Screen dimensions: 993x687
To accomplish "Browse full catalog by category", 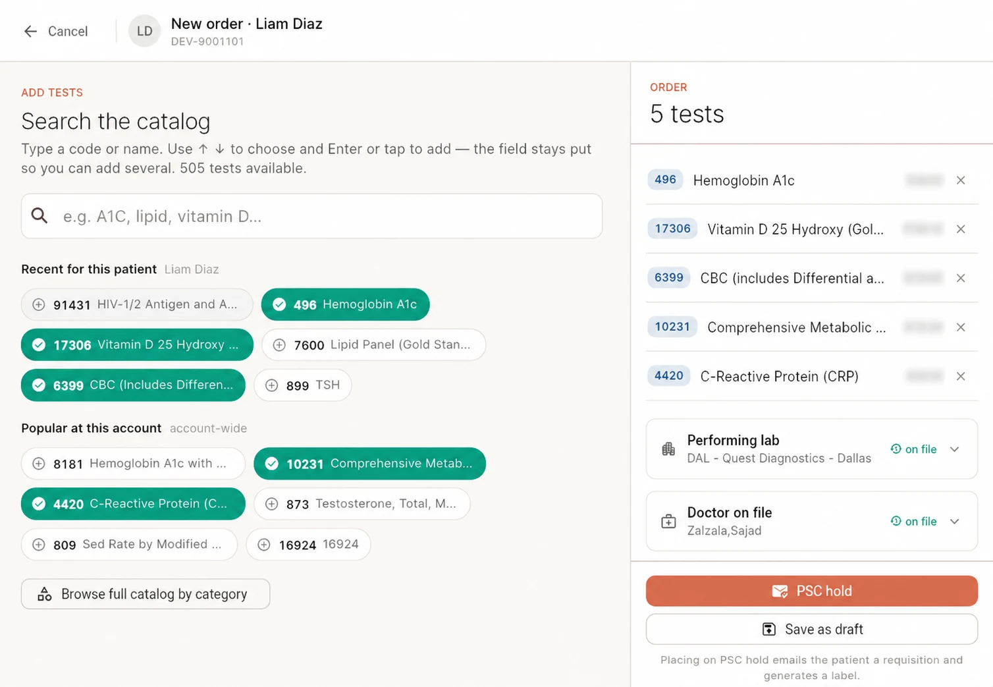I will (146, 594).
